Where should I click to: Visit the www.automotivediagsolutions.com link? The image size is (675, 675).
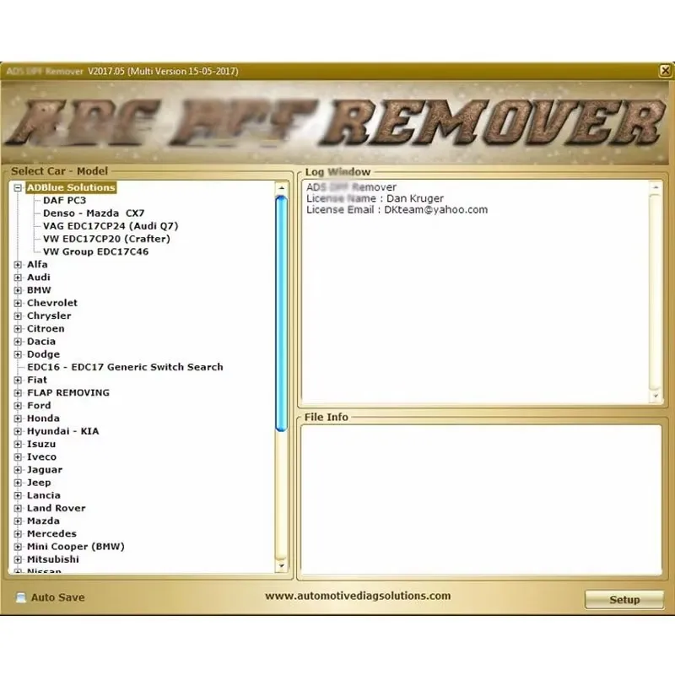[x=358, y=597]
